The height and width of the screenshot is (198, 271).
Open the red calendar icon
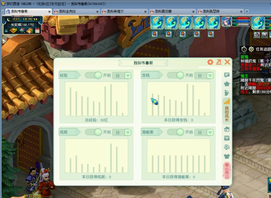pyautogui.click(x=37, y=31)
